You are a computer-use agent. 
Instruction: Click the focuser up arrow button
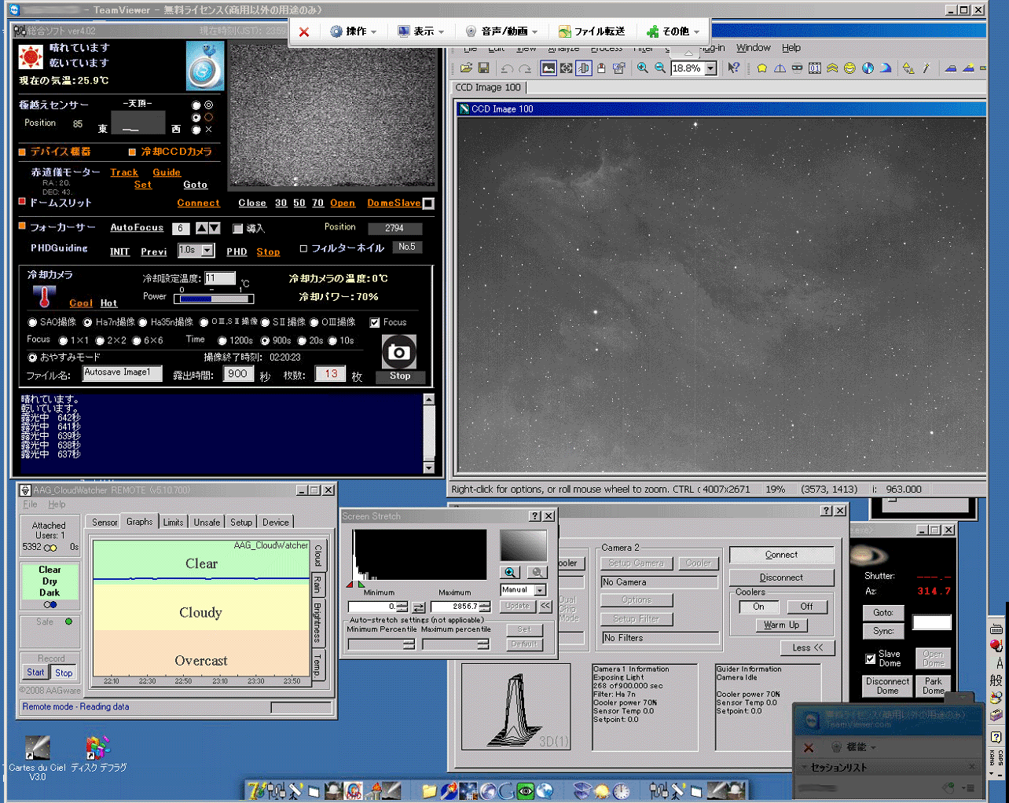(202, 228)
